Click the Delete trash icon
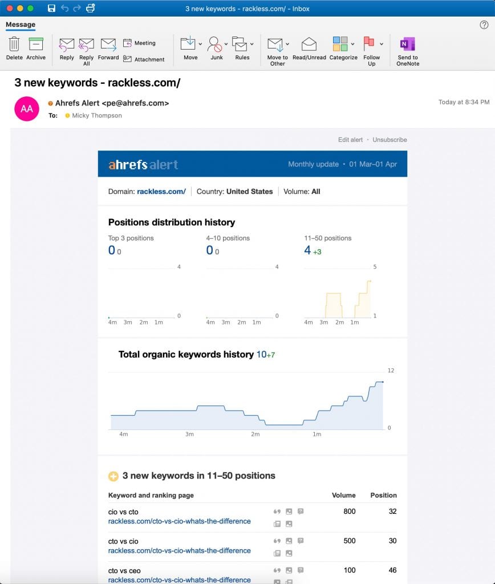Screen dimensions: 495x584 [x=14, y=45]
